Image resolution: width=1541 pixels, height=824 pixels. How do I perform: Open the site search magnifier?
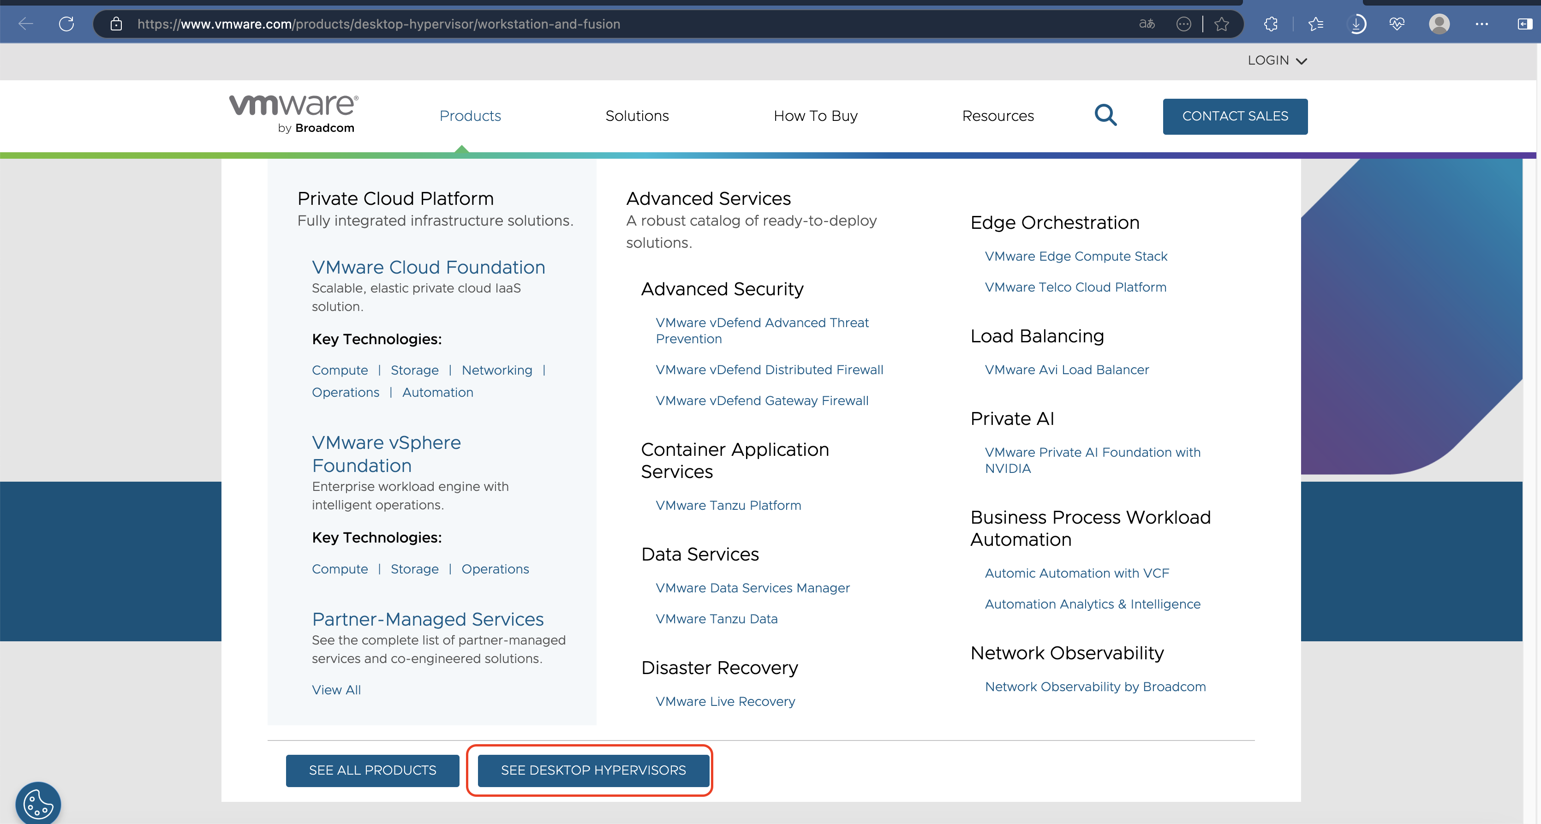[x=1105, y=115]
